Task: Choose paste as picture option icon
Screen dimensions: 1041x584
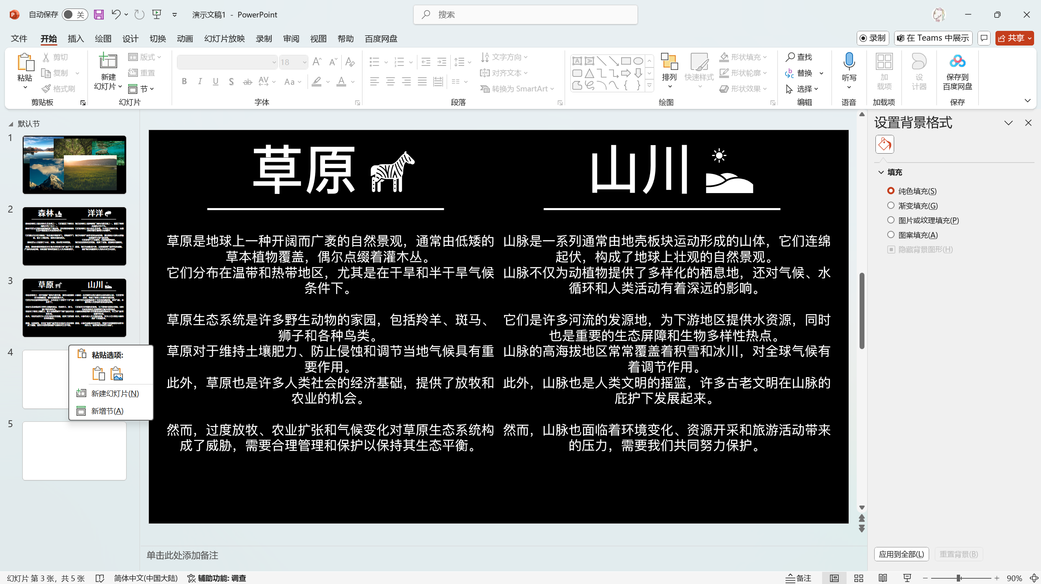Action: (x=117, y=373)
